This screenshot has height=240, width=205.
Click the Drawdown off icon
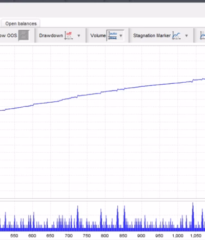69,36
